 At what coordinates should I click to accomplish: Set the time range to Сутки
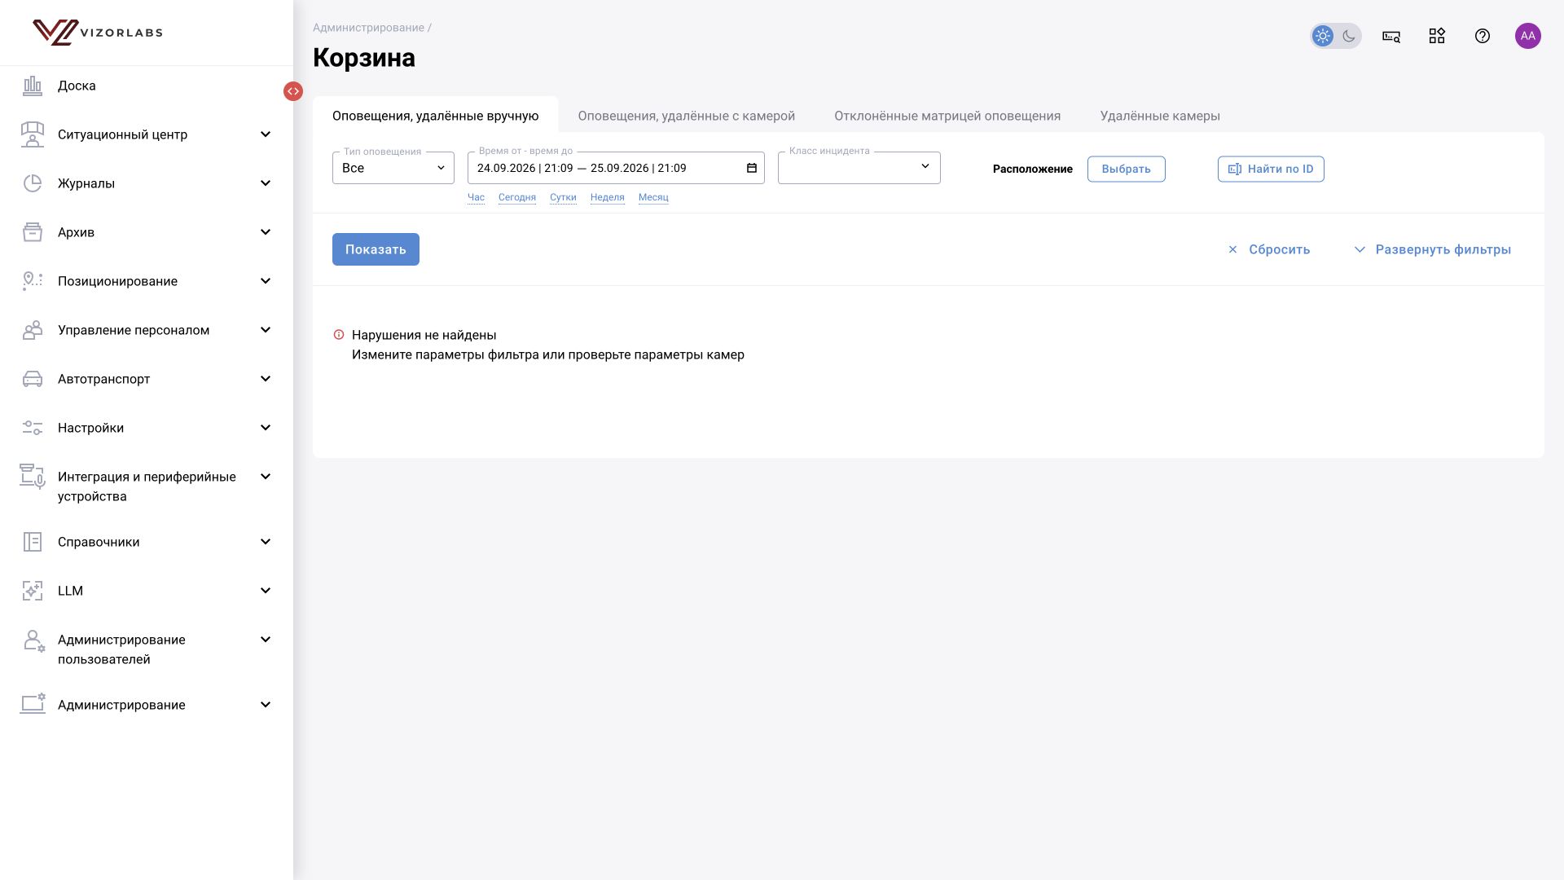563,197
